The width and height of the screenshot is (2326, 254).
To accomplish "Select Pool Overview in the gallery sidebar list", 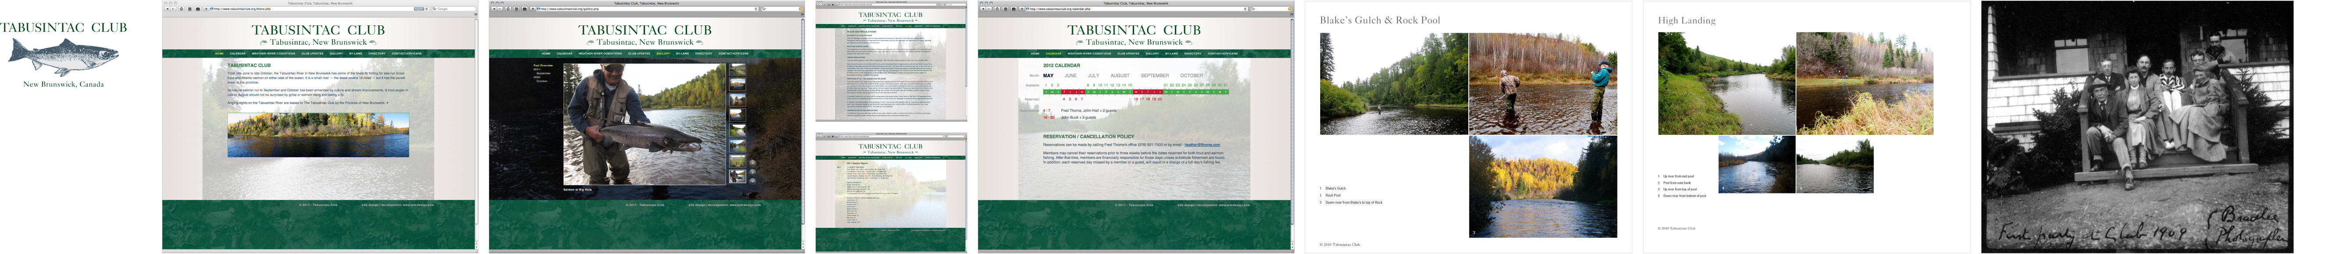I will 543,66.
